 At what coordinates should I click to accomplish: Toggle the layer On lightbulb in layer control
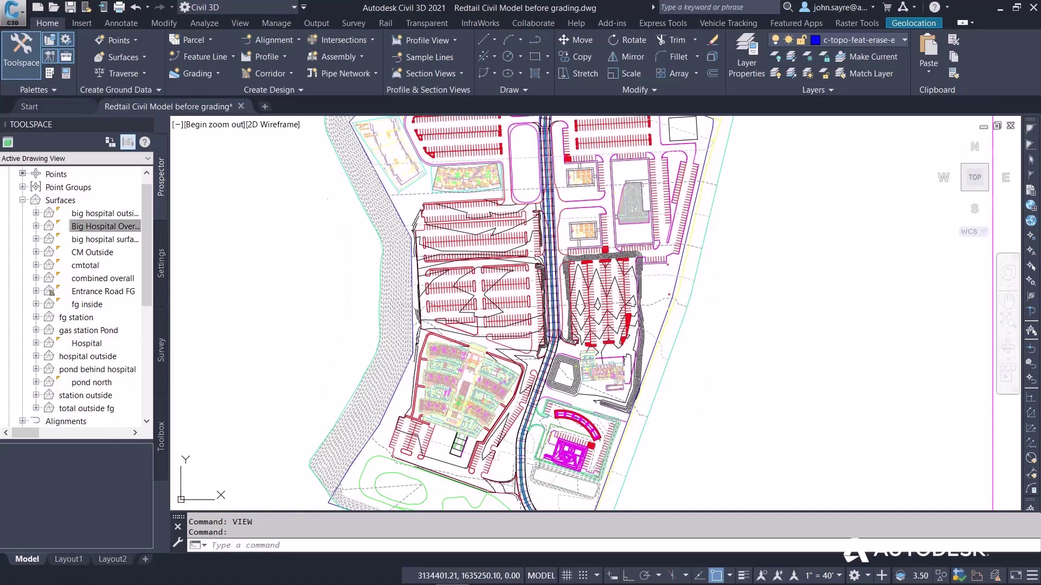(x=775, y=40)
